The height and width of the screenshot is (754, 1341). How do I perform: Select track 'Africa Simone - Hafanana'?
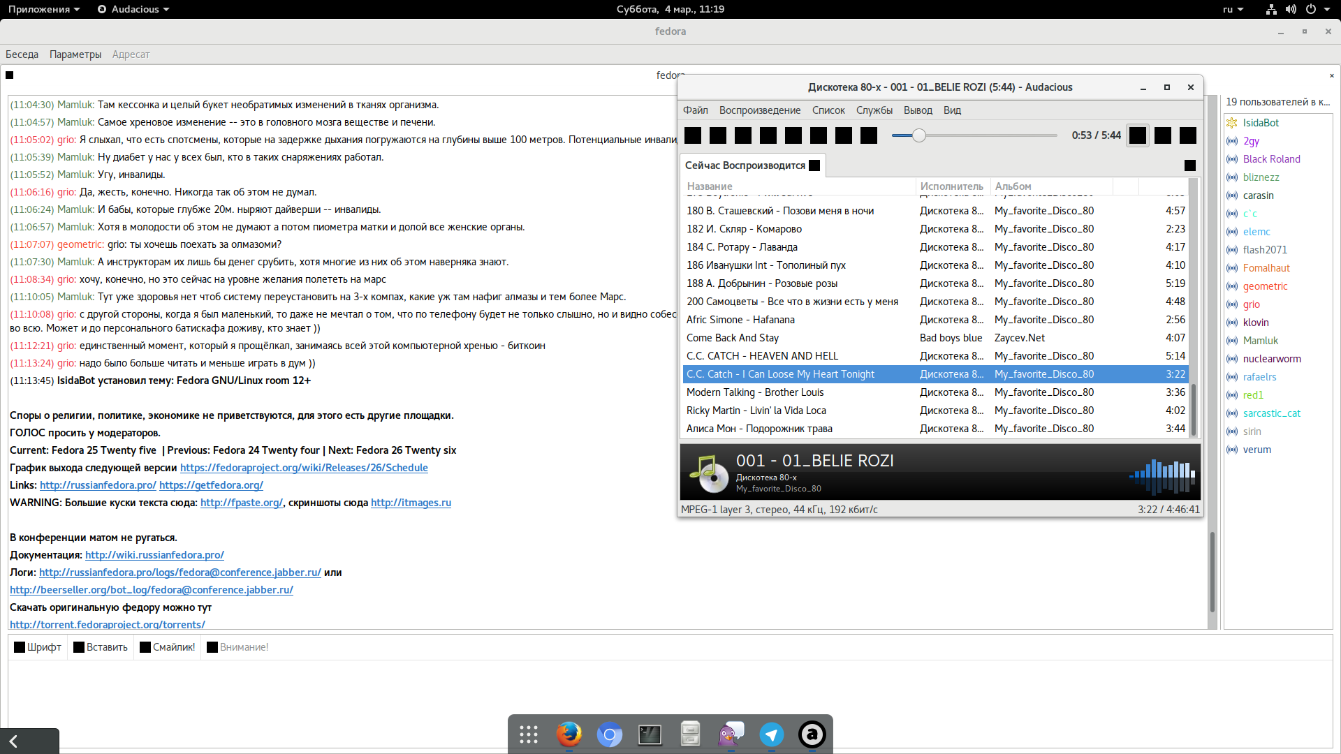(936, 320)
